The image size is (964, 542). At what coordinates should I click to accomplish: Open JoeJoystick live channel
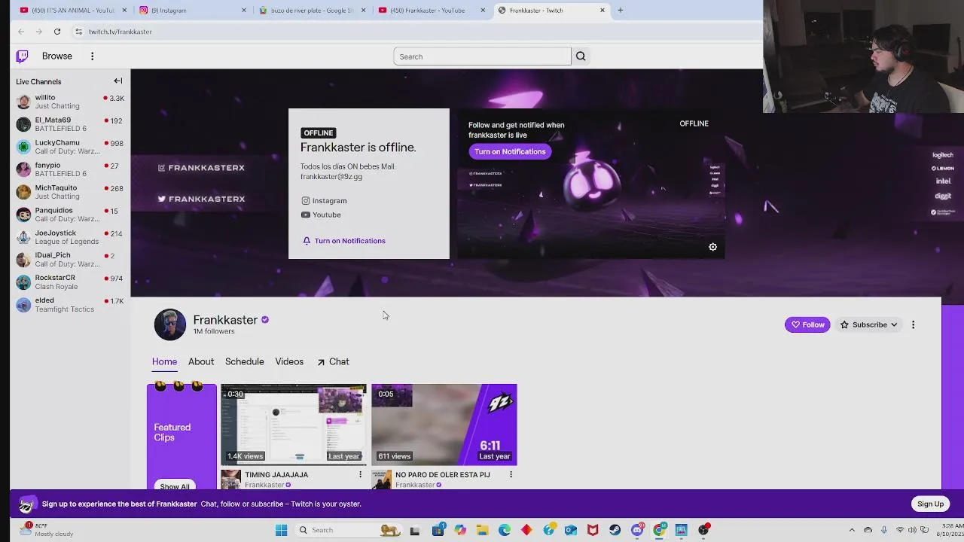tap(70, 237)
